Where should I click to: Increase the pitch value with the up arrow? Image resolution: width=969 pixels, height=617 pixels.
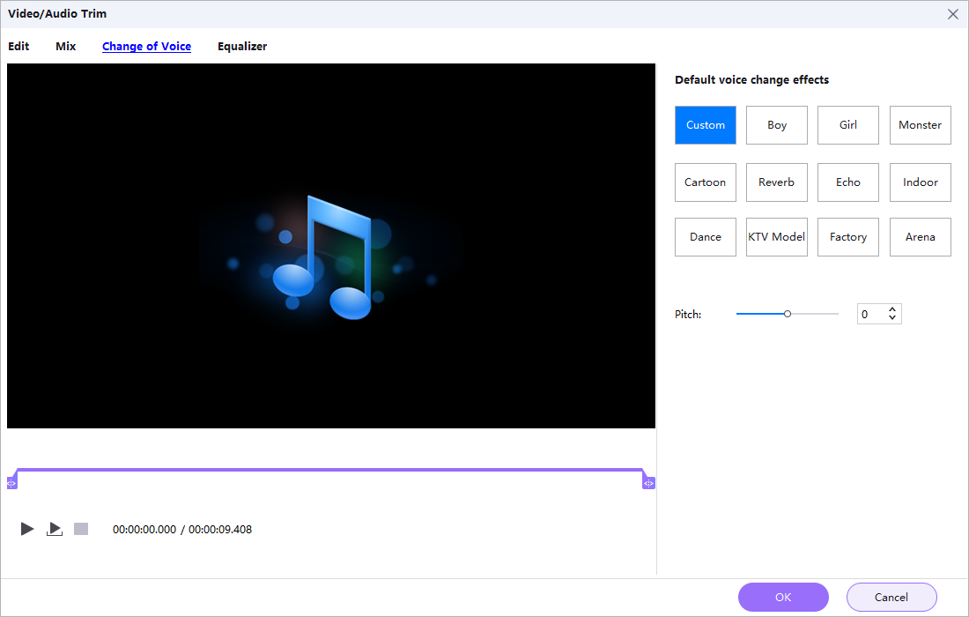pos(892,309)
